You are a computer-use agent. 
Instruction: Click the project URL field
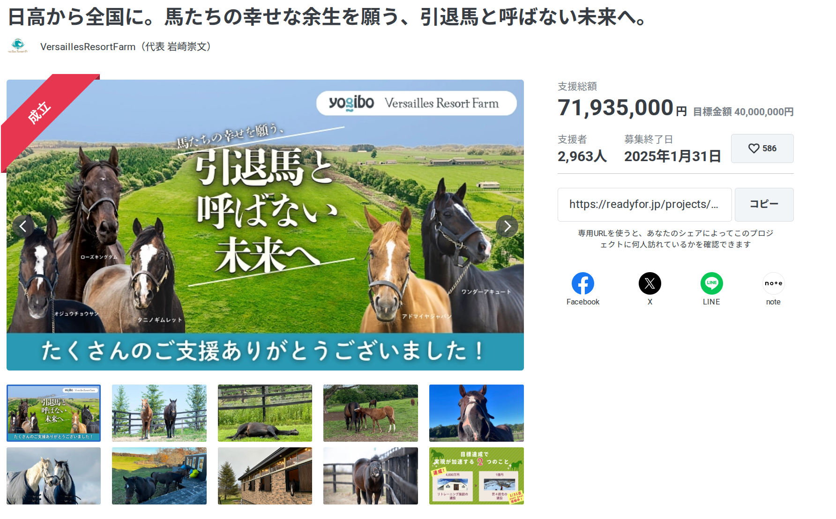pyautogui.click(x=644, y=205)
